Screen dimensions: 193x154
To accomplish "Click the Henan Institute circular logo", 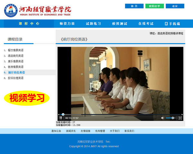I will pos(11,10).
